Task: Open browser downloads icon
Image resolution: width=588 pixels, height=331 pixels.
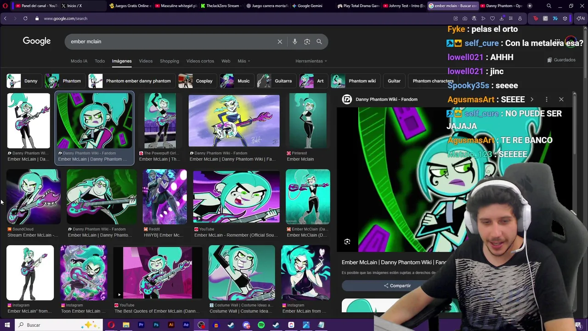Action: pos(502,18)
